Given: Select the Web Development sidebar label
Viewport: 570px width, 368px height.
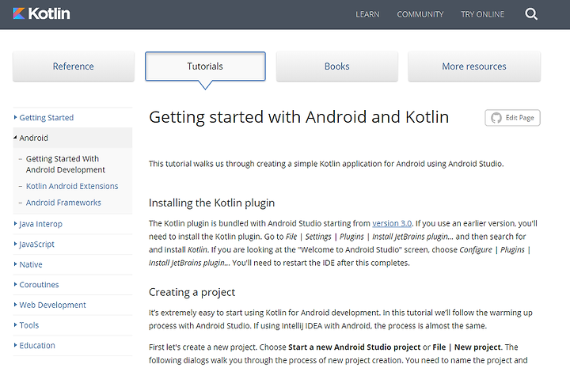Looking at the screenshot, I should (53, 305).
